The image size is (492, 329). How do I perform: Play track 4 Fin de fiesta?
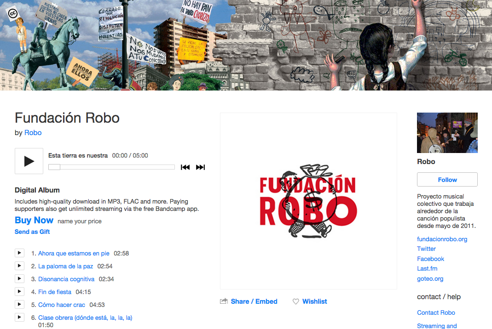[x=19, y=291]
